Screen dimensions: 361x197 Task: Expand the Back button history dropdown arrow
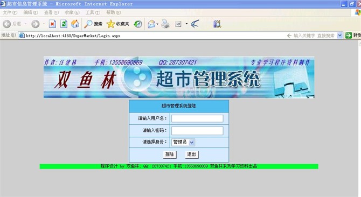click(x=25, y=24)
